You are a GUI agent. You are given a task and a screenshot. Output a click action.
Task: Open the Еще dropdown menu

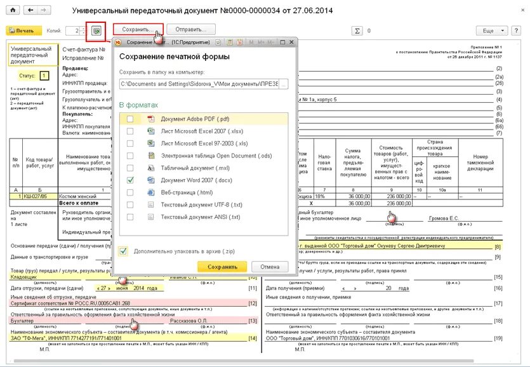[492, 30]
